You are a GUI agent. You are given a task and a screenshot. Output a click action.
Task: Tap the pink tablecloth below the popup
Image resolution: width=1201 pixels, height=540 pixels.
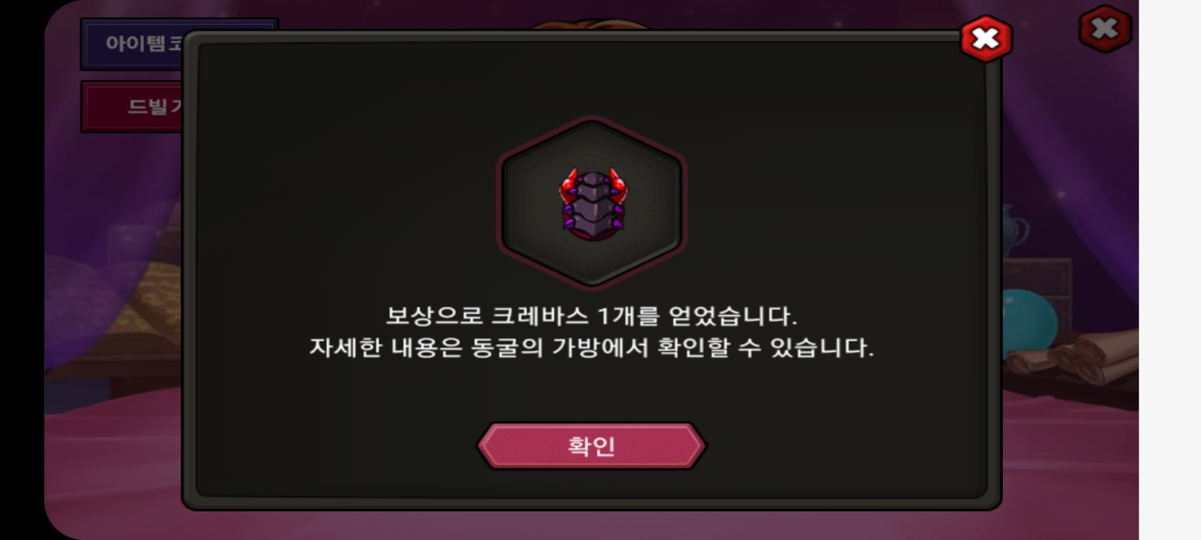(590, 525)
